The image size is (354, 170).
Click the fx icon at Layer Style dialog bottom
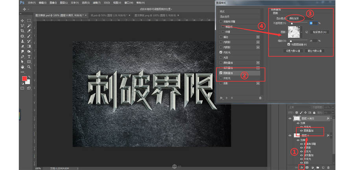point(221,98)
